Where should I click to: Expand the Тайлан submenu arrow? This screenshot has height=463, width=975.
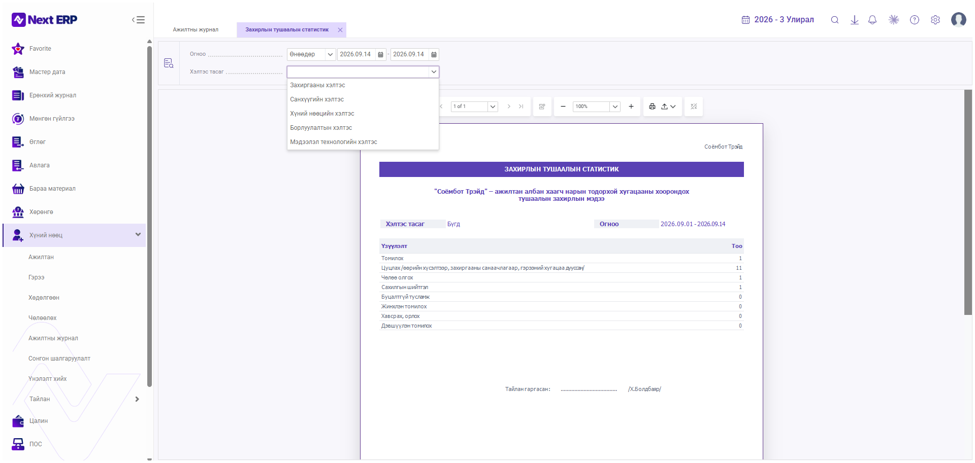point(137,399)
